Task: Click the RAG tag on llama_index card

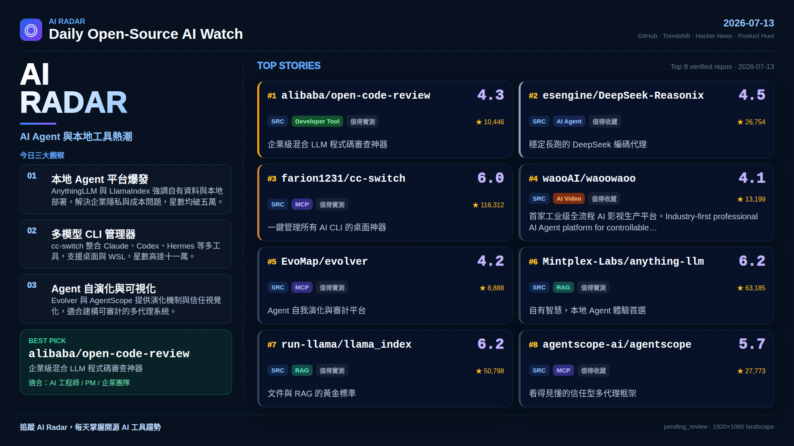Action: 302,370
